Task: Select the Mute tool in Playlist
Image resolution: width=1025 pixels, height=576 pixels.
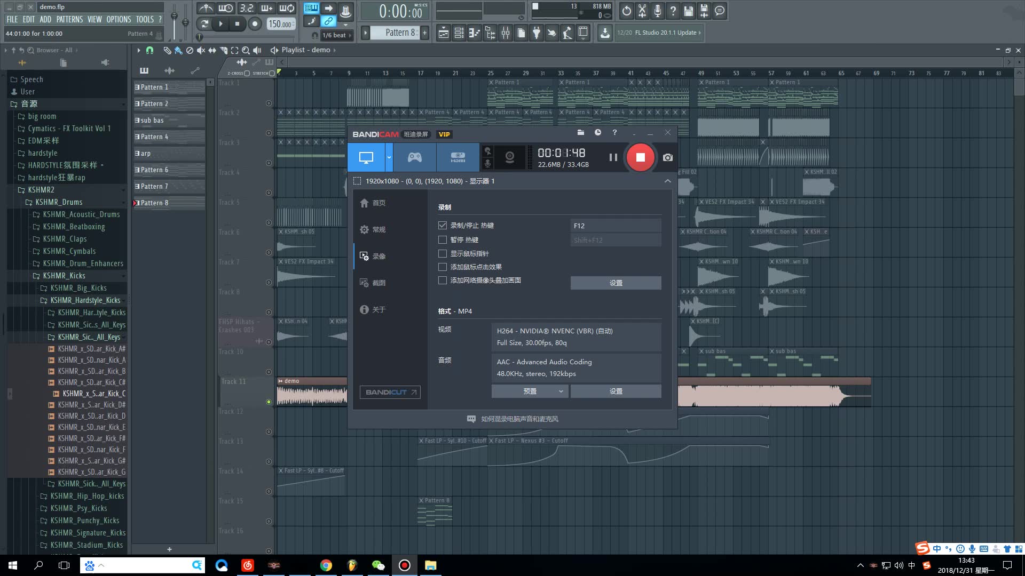Action: 201,50
